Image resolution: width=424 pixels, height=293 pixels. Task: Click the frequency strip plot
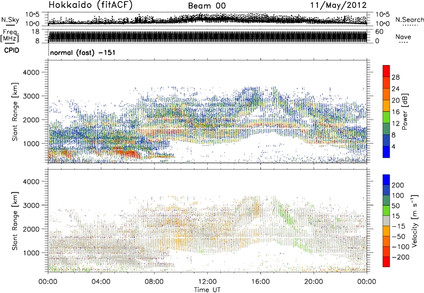[x=207, y=36]
